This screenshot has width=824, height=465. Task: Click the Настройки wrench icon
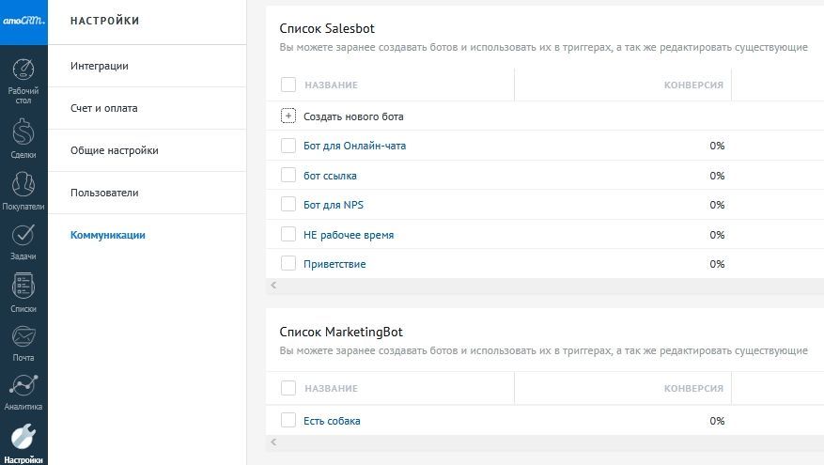(23, 437)
